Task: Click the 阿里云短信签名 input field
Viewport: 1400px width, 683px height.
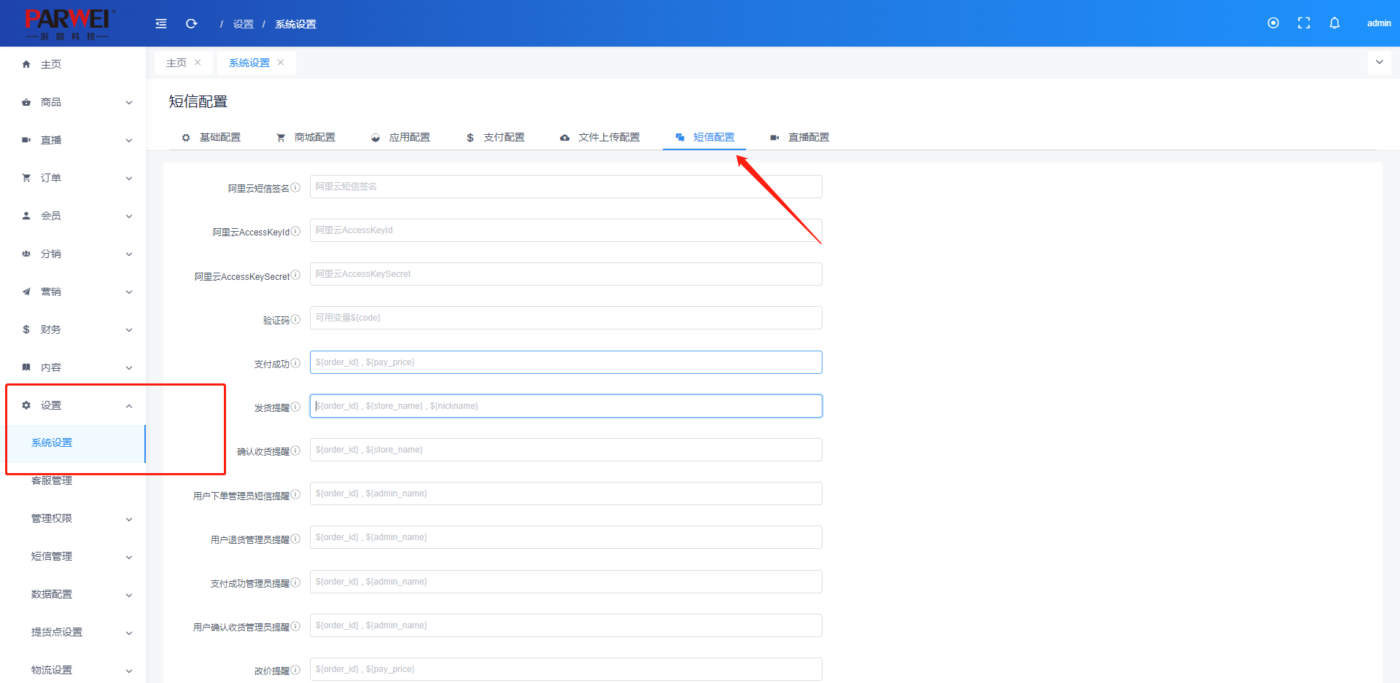Action: (566, 187)
